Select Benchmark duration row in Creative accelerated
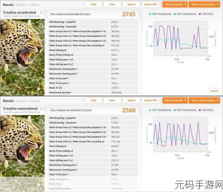Screen dimensions: 223x192 pos(93,93)
